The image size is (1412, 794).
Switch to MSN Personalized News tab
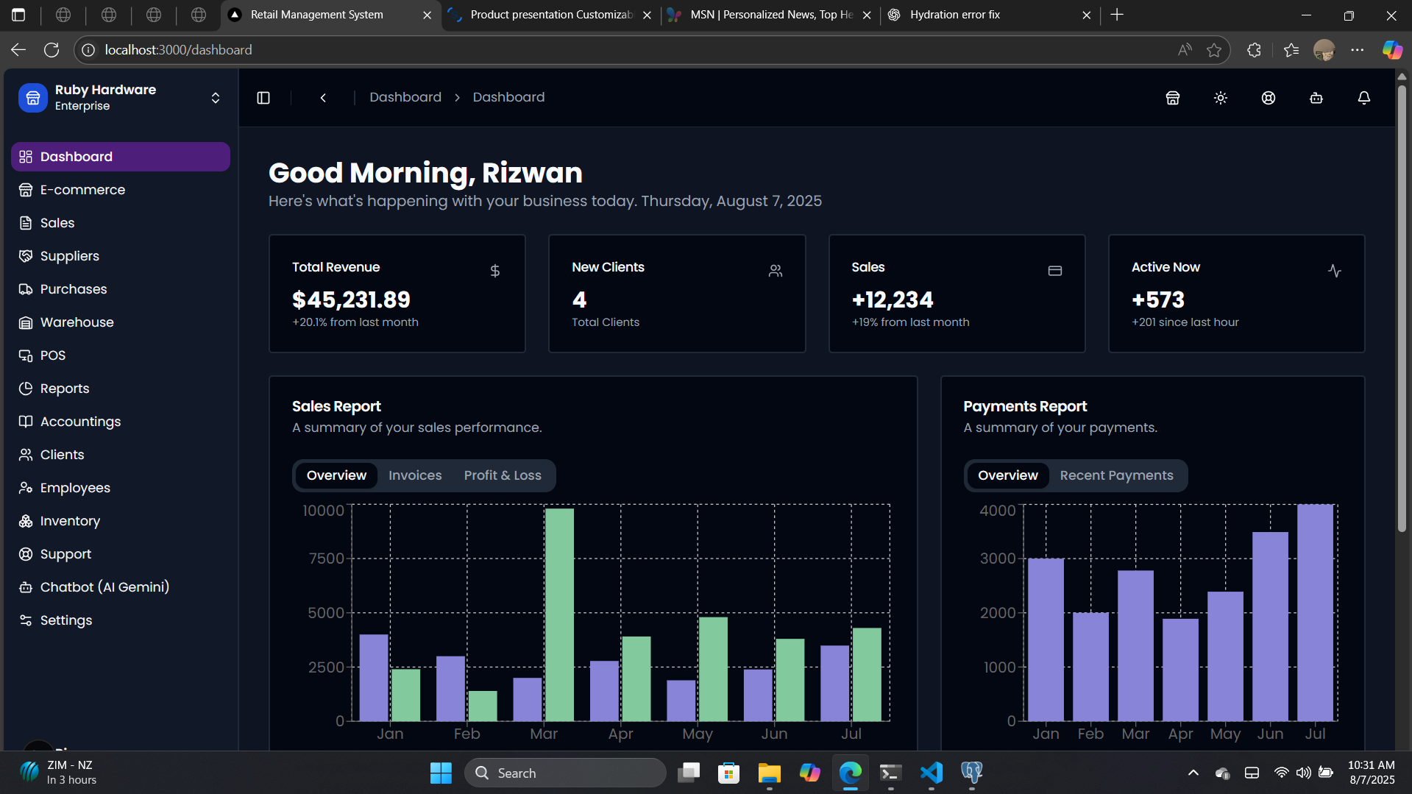[770, 15]
